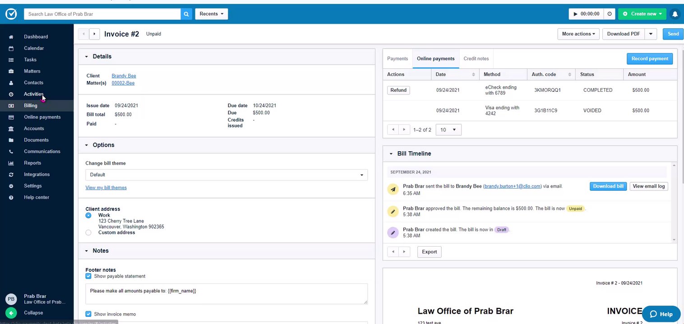Image resolution: width=684 pixels, height=324 pixels.
Task: Click the Accounts bank icon
Action: coord(11,129)
